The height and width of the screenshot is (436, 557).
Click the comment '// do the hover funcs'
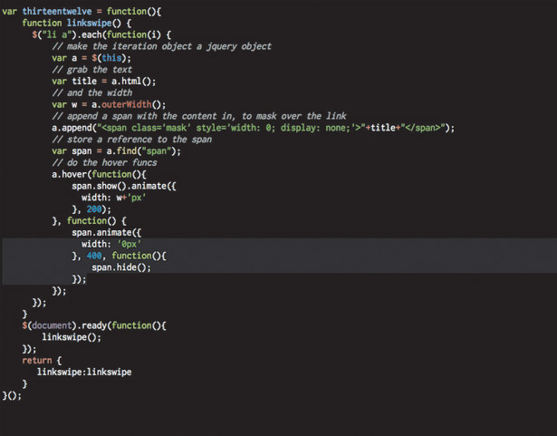click(104, 162)
